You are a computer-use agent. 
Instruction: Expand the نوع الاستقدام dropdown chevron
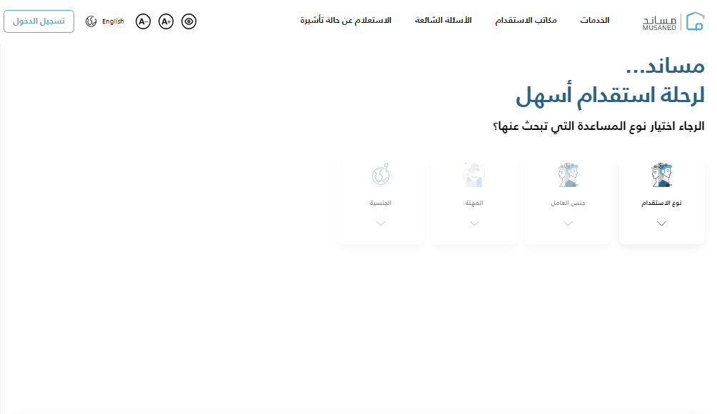(x=662, y=223)
